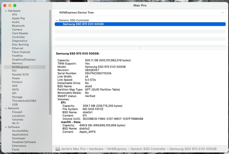This screenshot has width=229, height=154.
Task: Select Firewall under Network
Action: pyautogui.click(x=17, y=112)
